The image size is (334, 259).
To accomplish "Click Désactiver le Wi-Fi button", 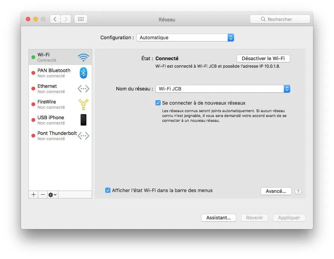I will tap(263, 58).
